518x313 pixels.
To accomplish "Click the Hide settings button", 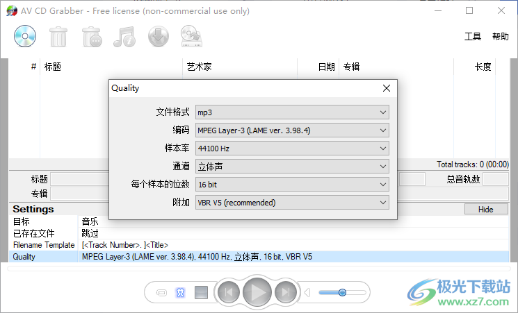I will click(486, 210).
